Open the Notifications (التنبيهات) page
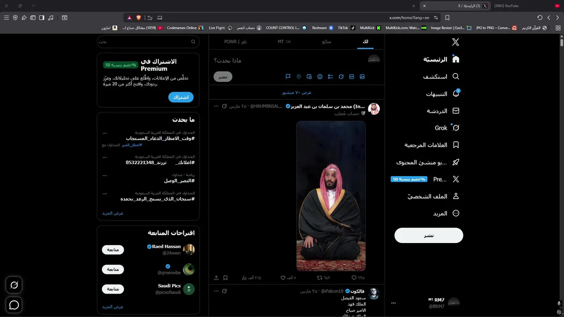564x317 pixels. (x=443, y=94)
